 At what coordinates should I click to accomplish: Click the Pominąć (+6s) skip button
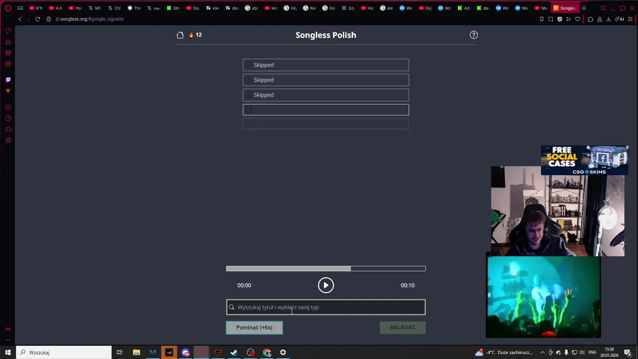(x=254, y=328)
